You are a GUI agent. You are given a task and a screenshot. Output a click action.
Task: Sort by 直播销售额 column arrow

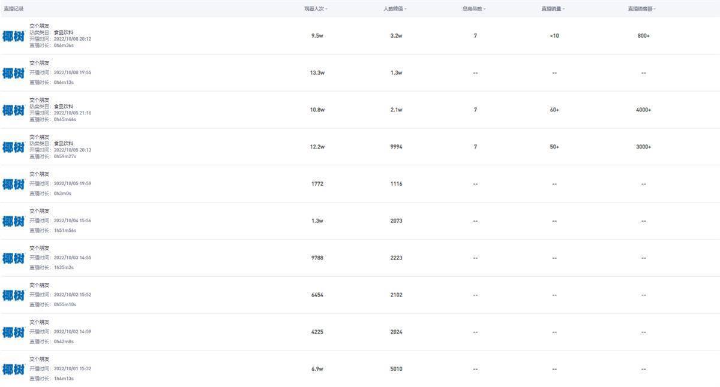[x=655, y=9]
